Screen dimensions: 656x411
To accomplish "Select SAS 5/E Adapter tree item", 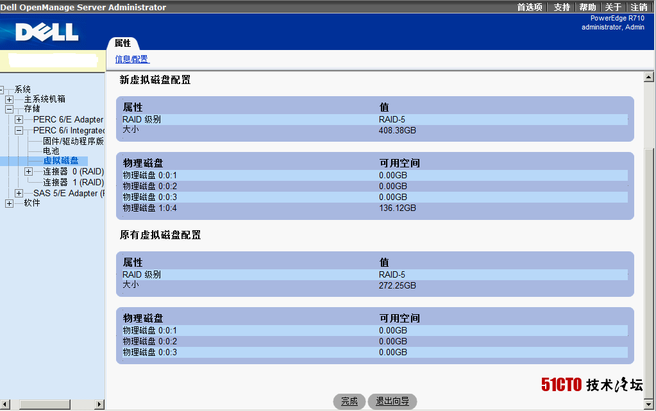I will (69, 194).
